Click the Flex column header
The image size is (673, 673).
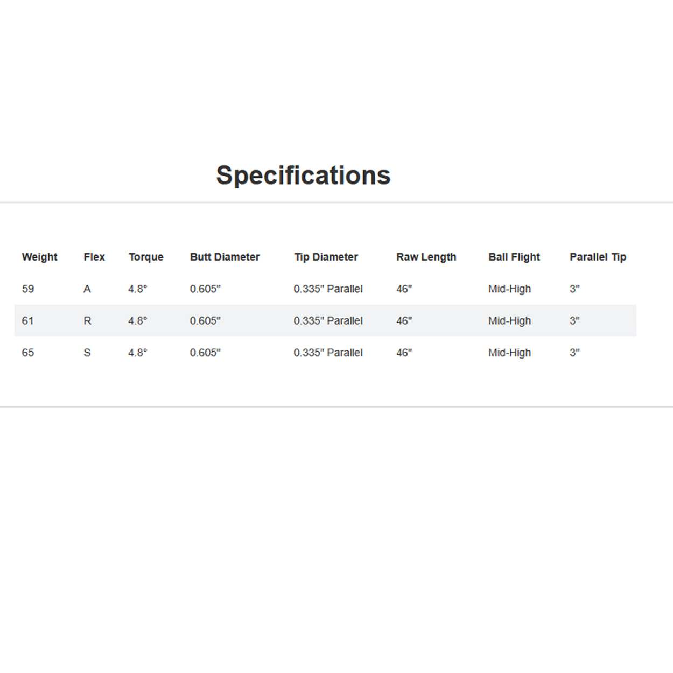94,257
